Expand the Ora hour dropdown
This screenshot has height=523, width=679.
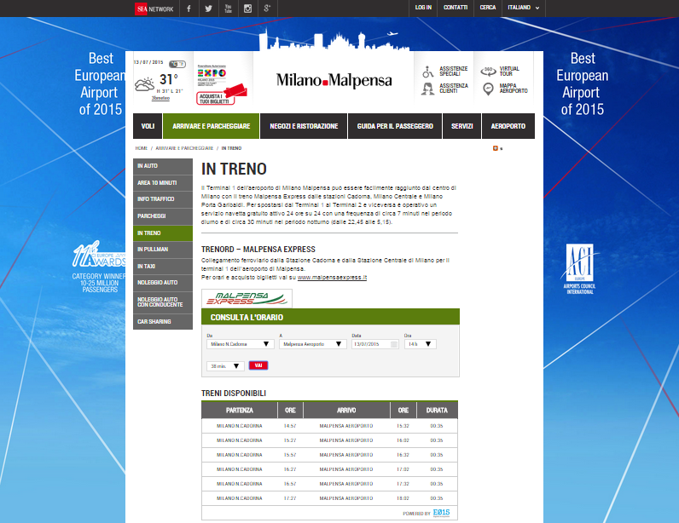pyautogui.click(x=428, y=344)
